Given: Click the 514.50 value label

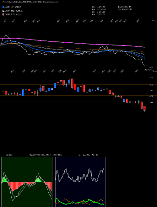Looking at the screenshot, I should [148, 70].
